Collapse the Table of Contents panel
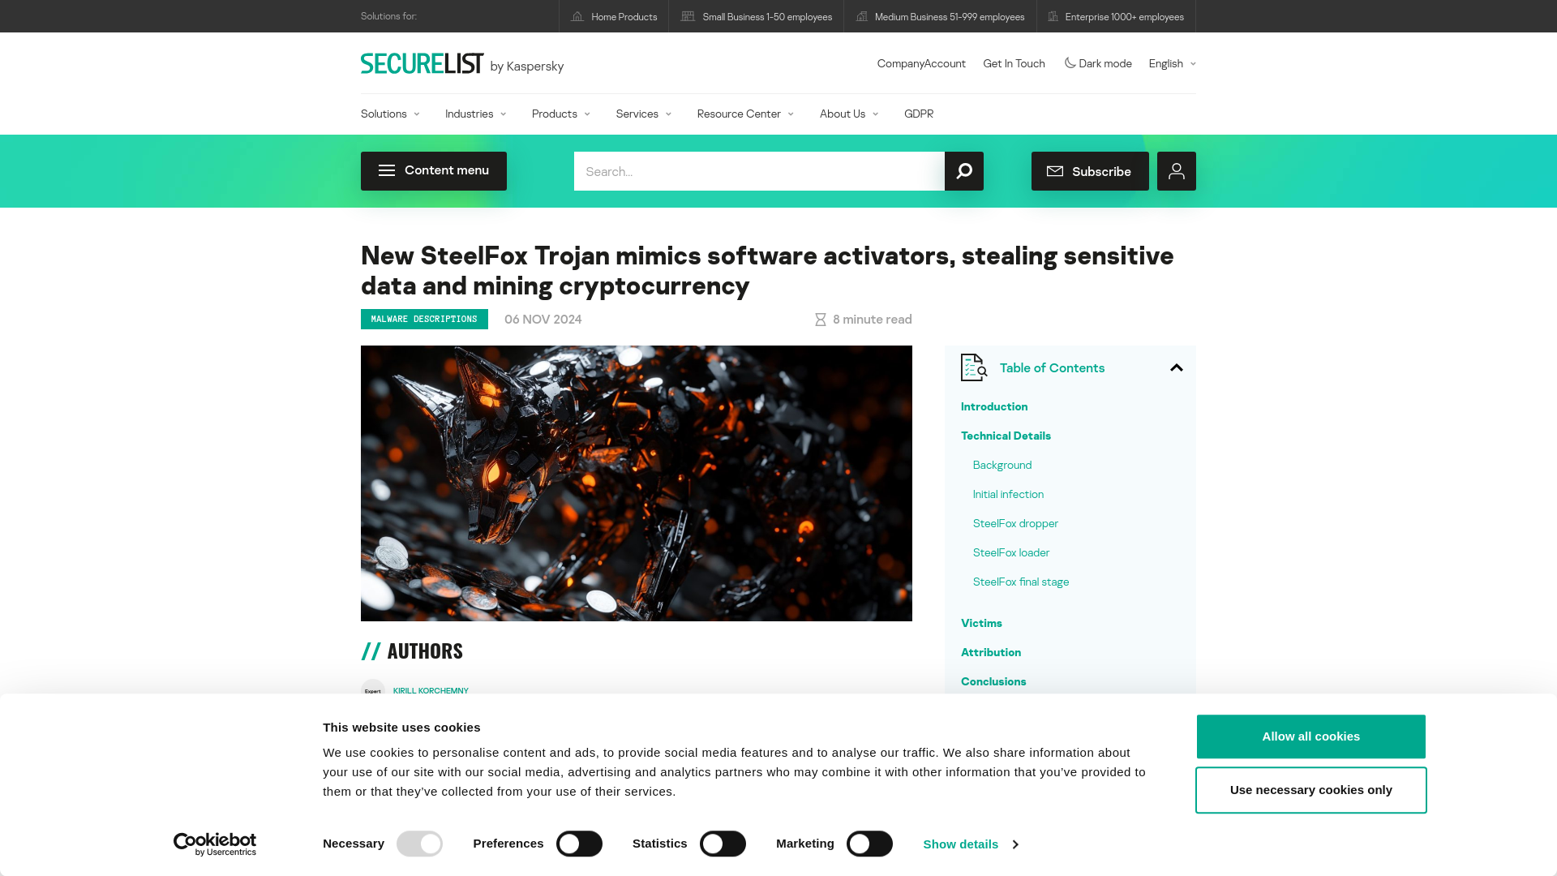The height and width of the screenshot is (876, 1557). click(1177, 367)
